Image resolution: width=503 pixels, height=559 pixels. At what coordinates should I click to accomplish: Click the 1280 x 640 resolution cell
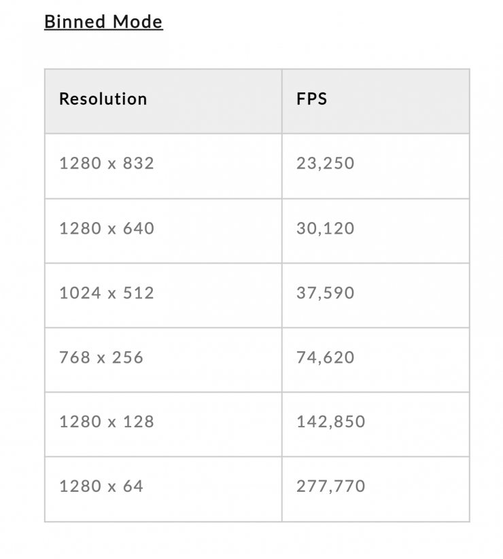pos(106,228)
